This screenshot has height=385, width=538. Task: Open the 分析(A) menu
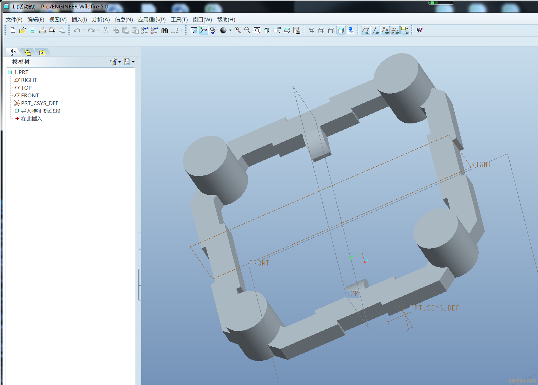click(101, 20)
